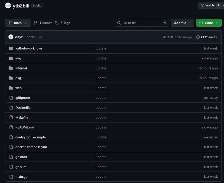View the 23 Commits history
The height and width of the screenshot is (183, 224).
pos(206,37)
